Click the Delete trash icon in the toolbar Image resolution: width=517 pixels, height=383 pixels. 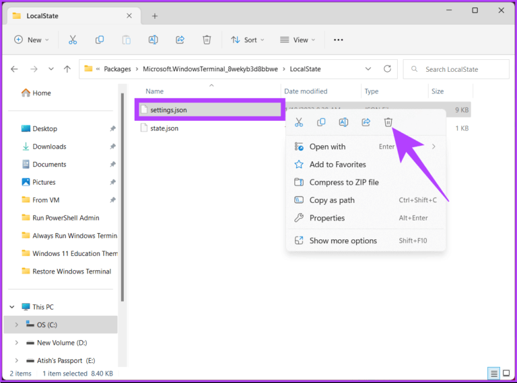[x=207, y=40]
